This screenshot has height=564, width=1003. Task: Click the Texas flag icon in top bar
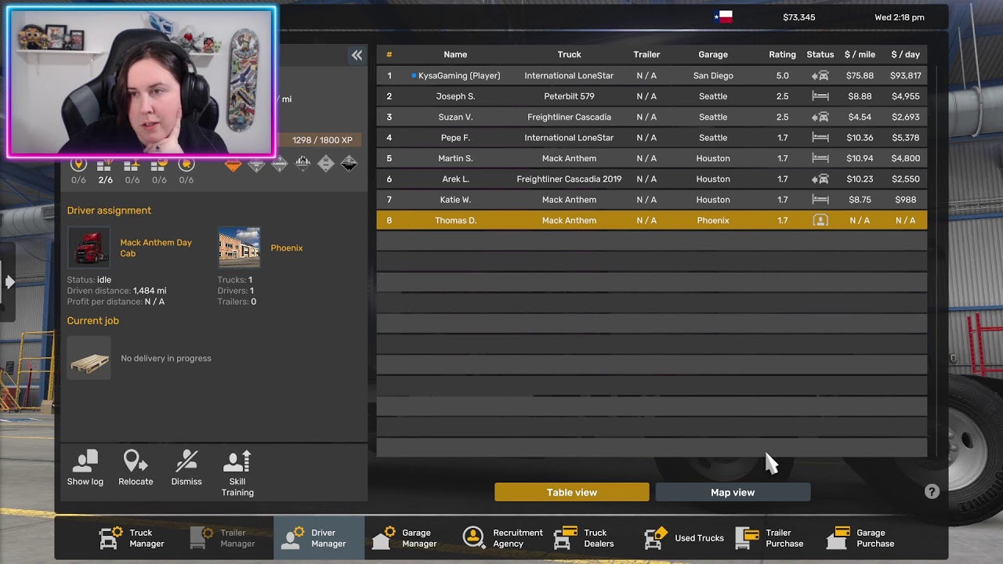[723, 17]
